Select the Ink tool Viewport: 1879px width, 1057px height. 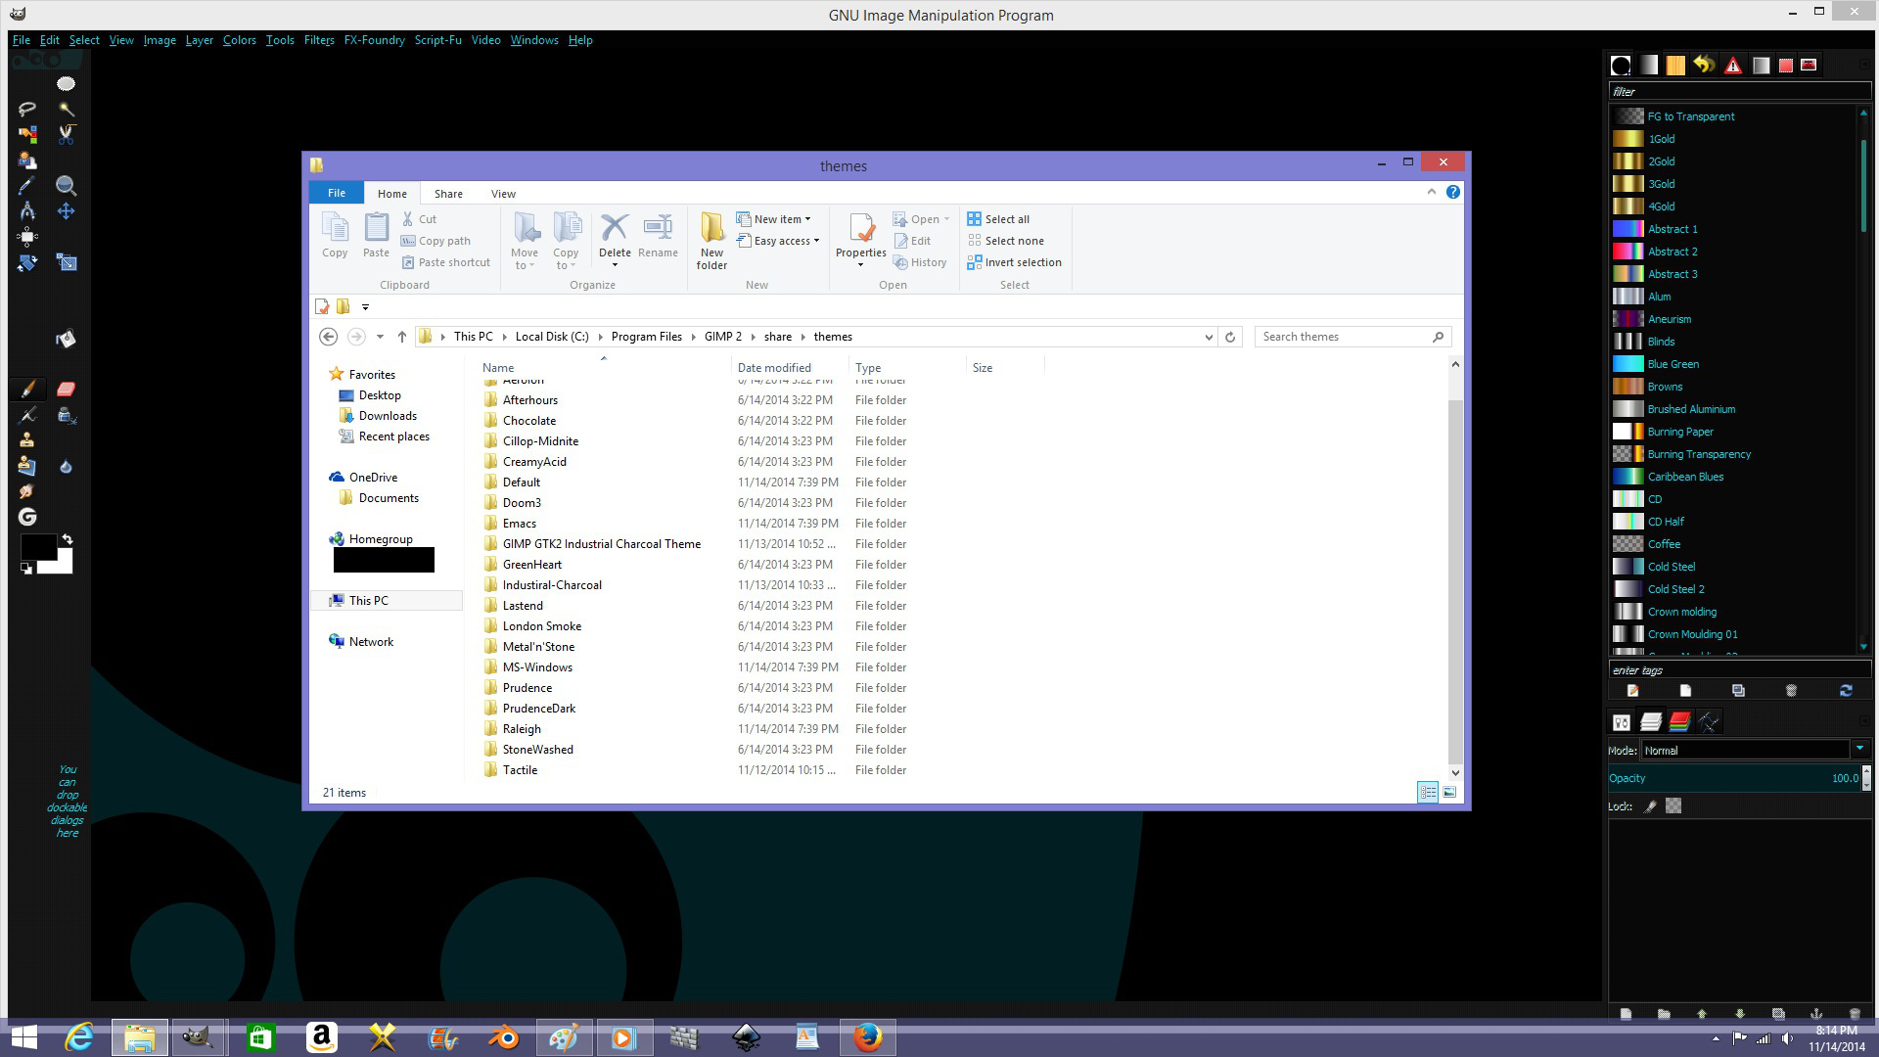point(66,415)
